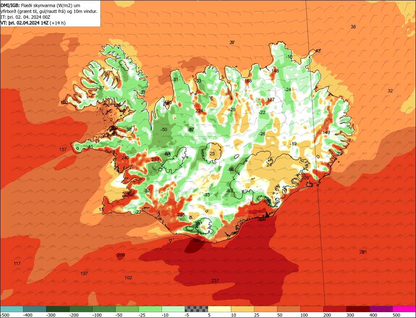Select the value 168 on the north coast
Screen dimensions: 416x318
[248, 81]
